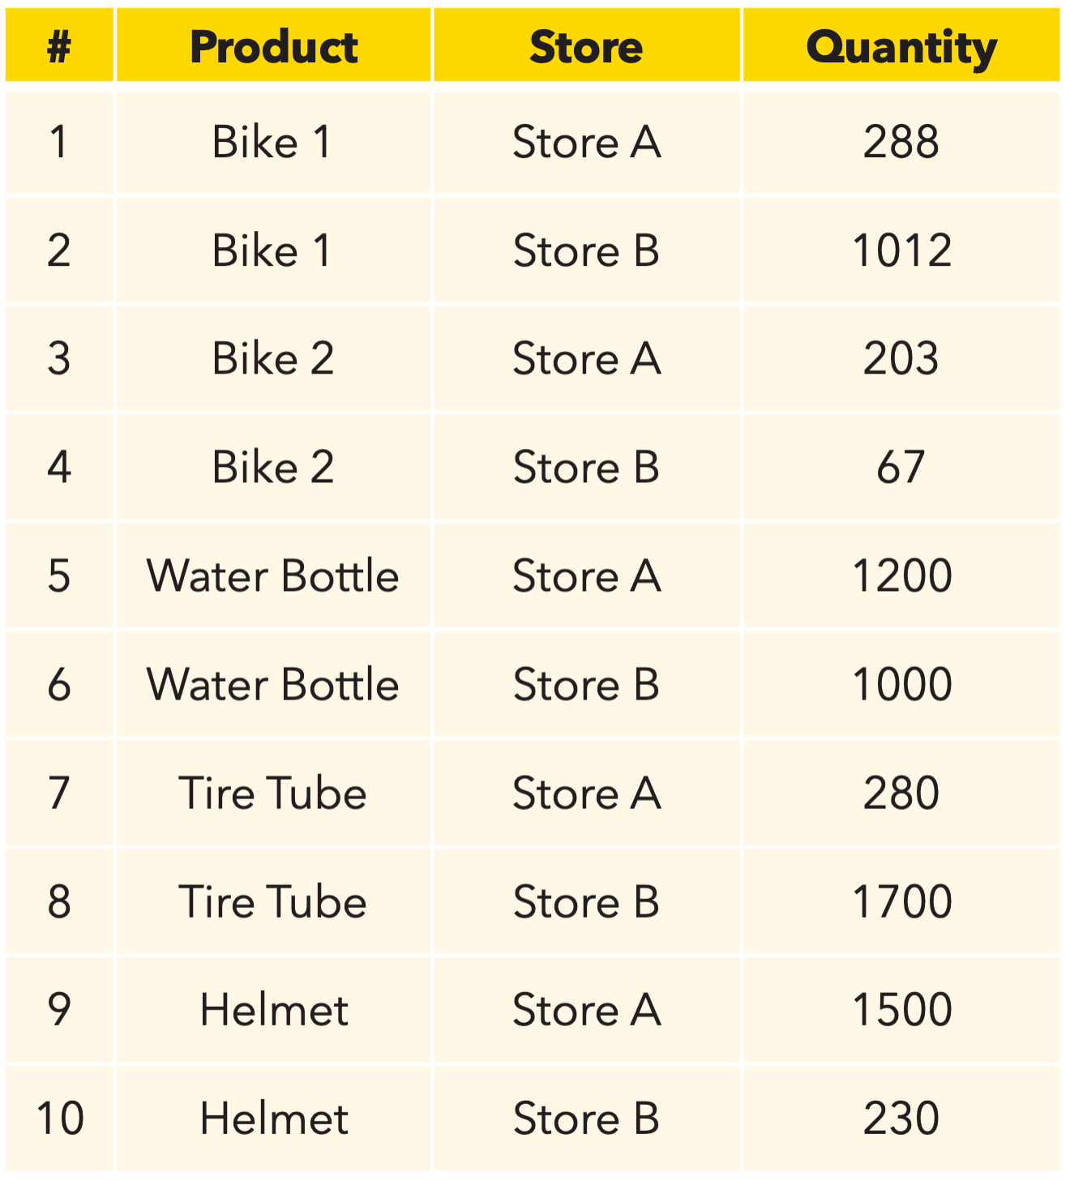1070x1181 pixels.
Task: Select Bike 2 in row 4
Action: point(273,468)
